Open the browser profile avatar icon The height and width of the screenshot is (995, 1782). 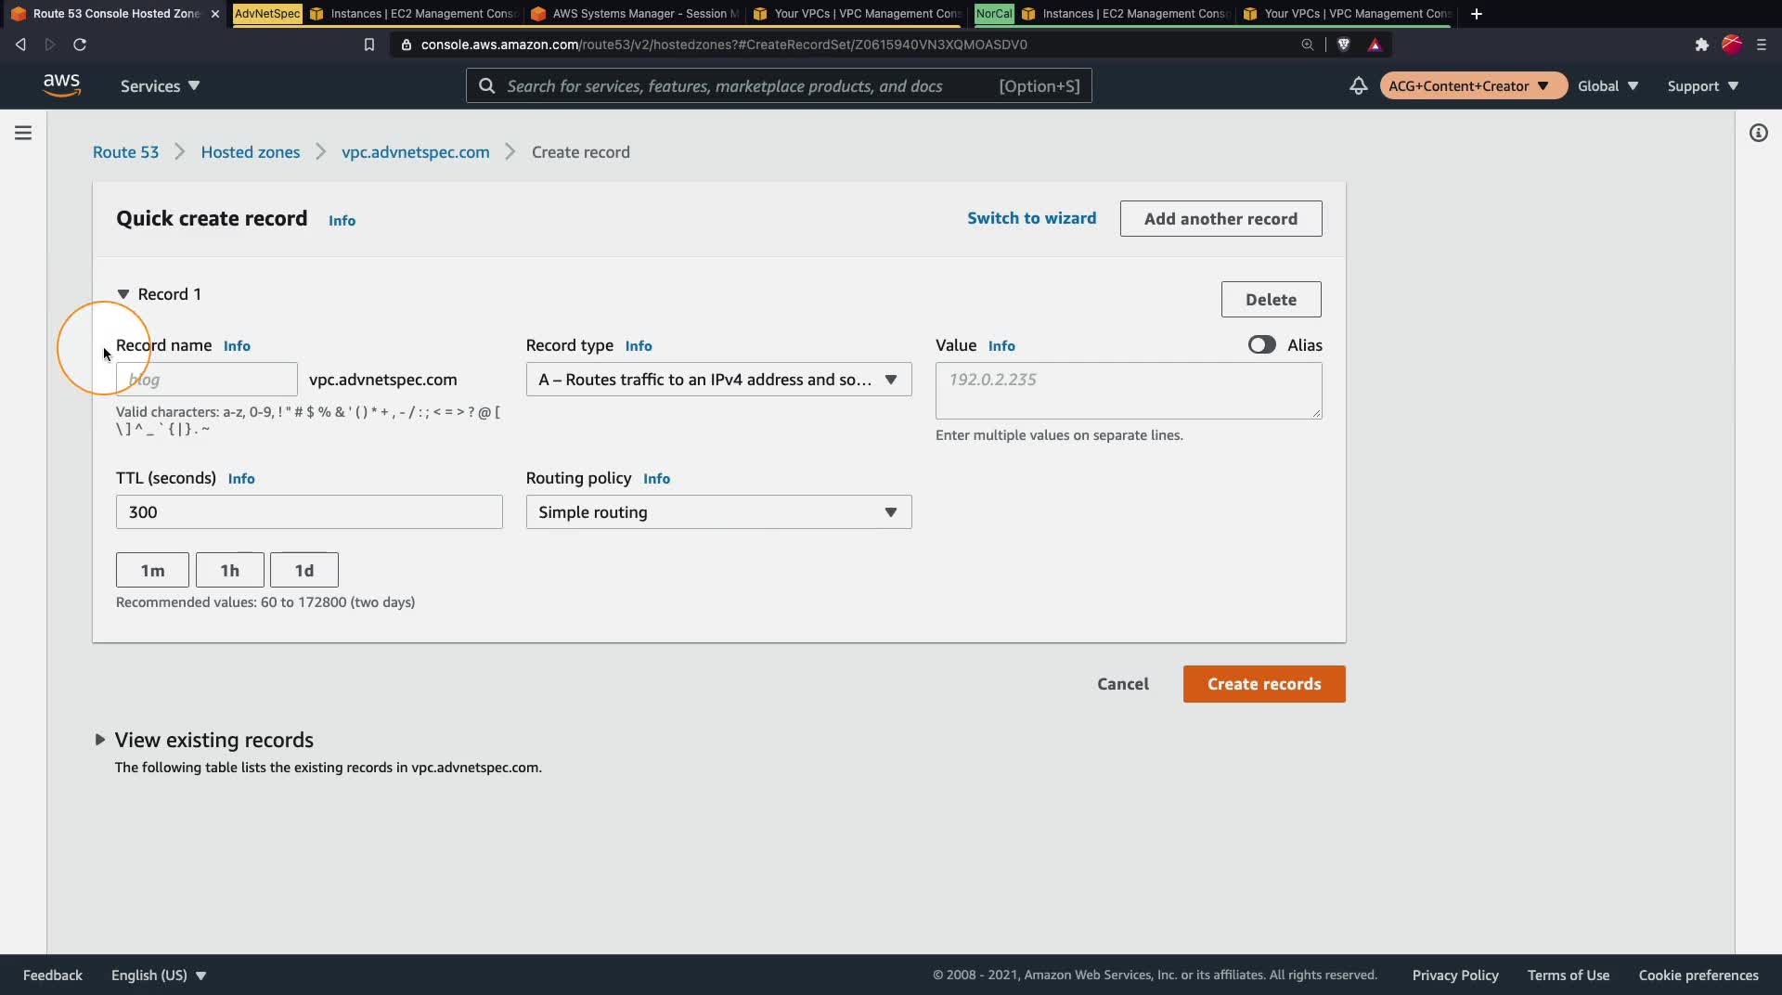[x=1732, y=45]
